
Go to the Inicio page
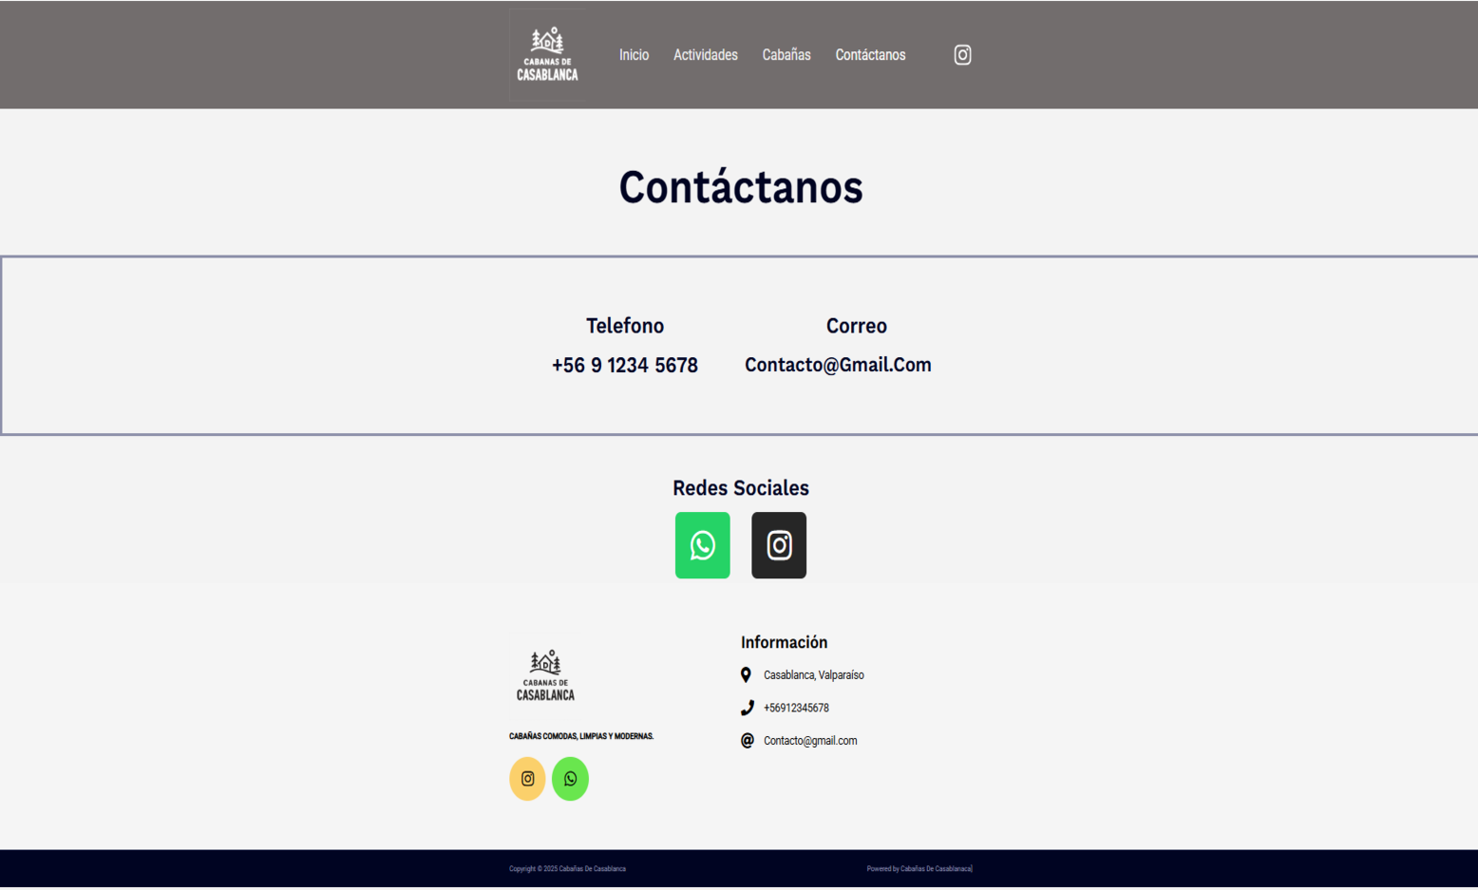634,55
